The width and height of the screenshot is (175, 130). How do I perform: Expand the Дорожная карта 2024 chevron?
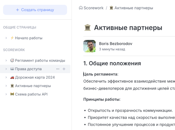(6, 77)
